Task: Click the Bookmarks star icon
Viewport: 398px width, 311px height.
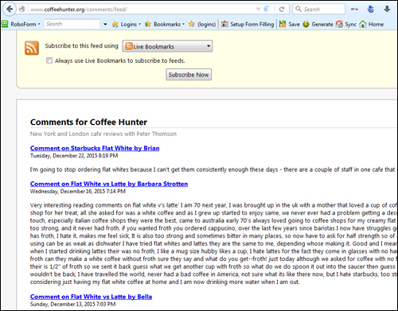Action: [x=148, y=24]
